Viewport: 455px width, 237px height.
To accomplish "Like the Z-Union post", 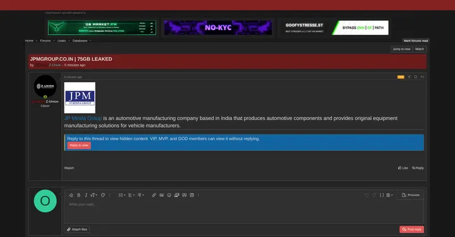I will click(x=403, y=168).
